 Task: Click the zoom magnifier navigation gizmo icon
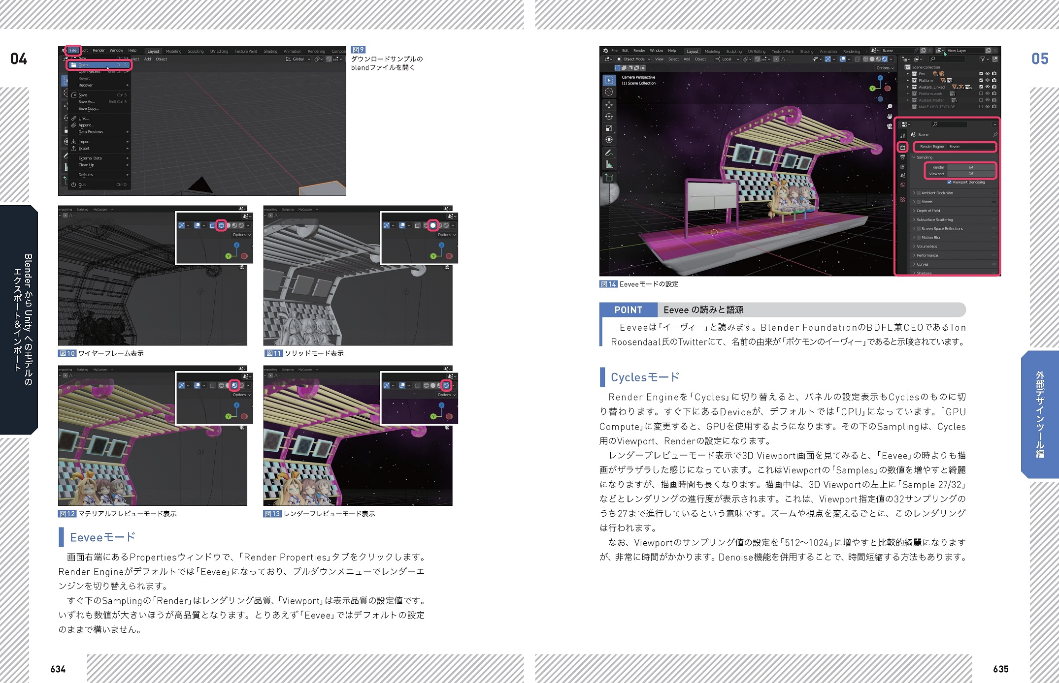[890, 107]
